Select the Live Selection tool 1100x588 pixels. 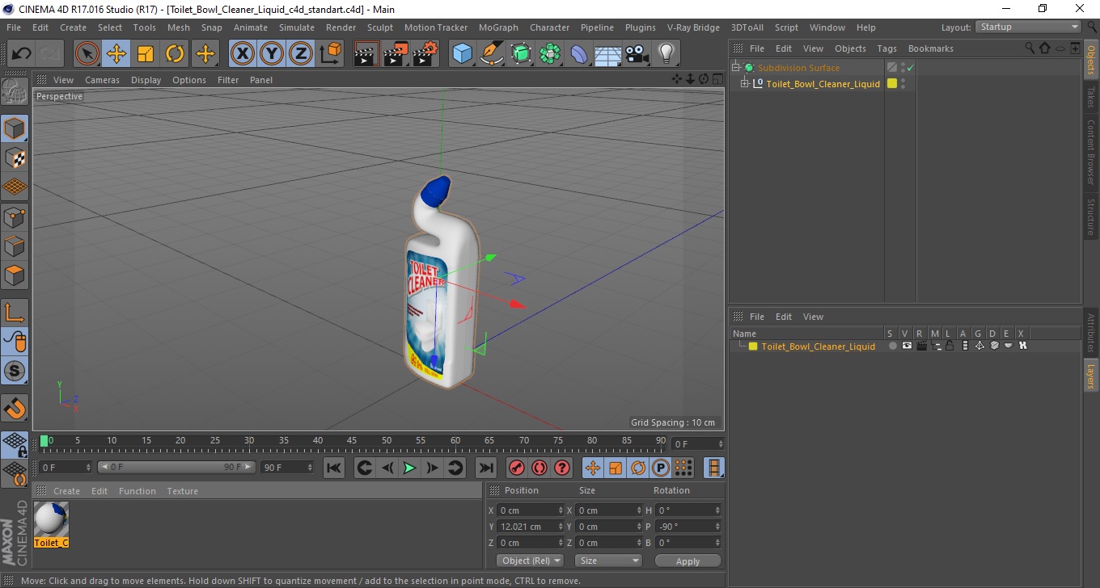[87, 54]
